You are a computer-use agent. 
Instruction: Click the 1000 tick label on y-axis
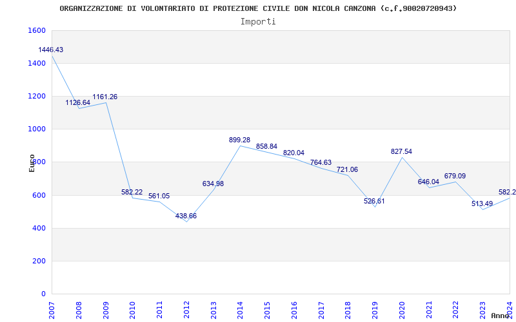[37, 129]
